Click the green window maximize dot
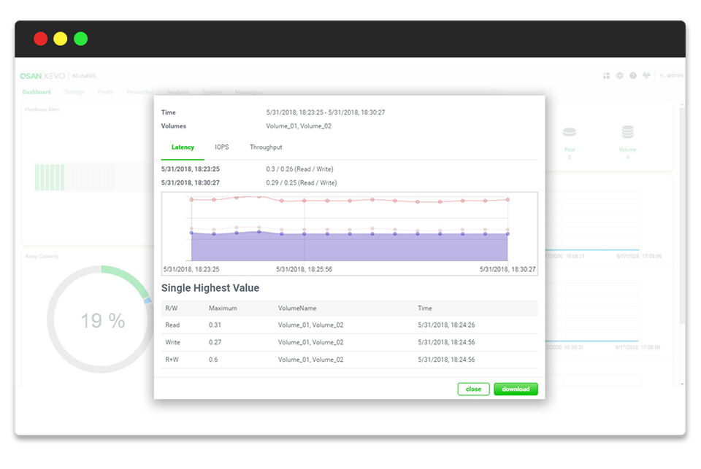The height and width of the screenshot is (469, 701). (x=80, y=39)
